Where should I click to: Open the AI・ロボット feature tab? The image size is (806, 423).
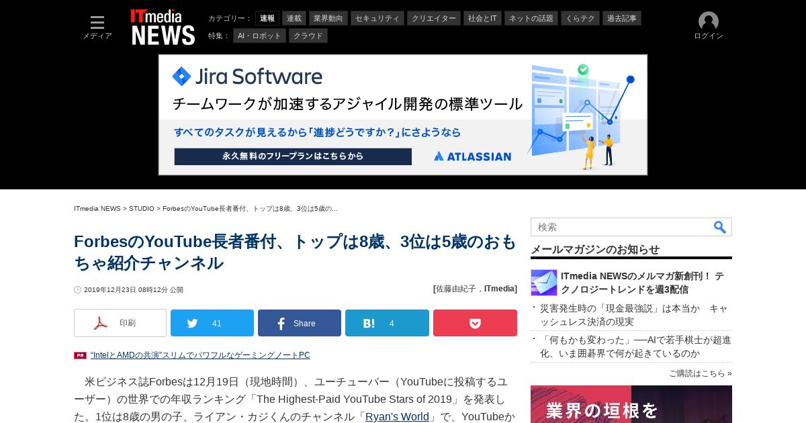pyautogui.click(x=259, y=36)
